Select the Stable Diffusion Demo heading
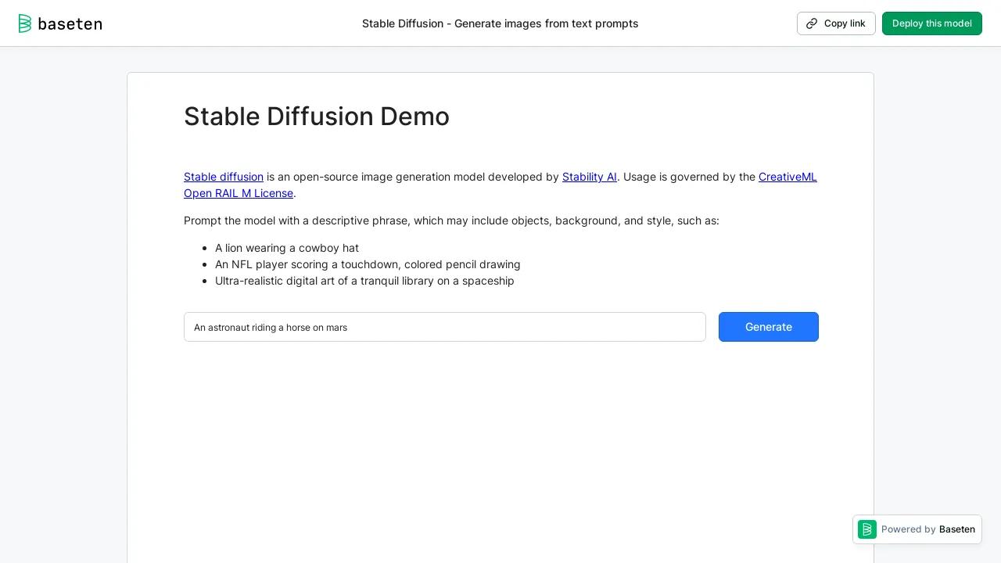Viewport: 1001px width, 563px height. point(316,117)
